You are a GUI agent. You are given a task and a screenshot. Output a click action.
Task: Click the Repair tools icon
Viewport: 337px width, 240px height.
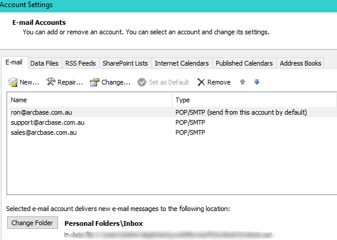(x=51, y=82)
